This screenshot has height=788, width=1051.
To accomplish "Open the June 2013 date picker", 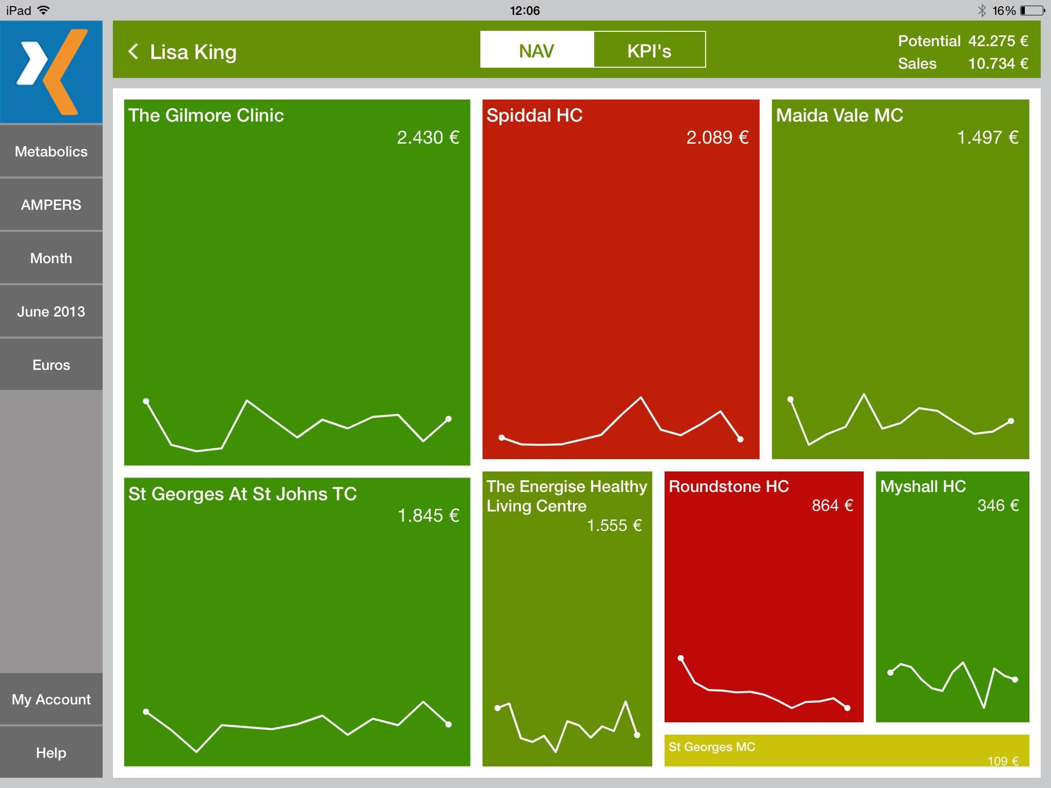I will pos(51,312).
